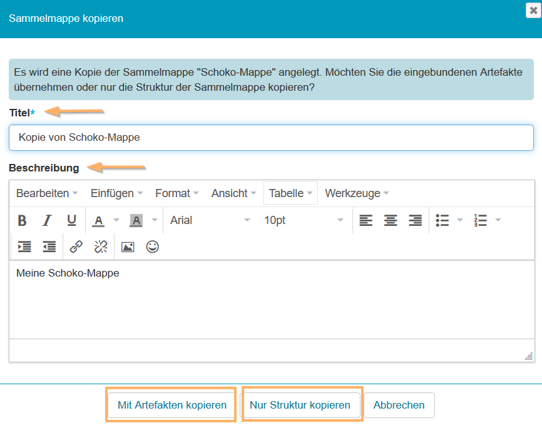Click the Titel input field
This screenshot has height=433, width=542.
271,138
